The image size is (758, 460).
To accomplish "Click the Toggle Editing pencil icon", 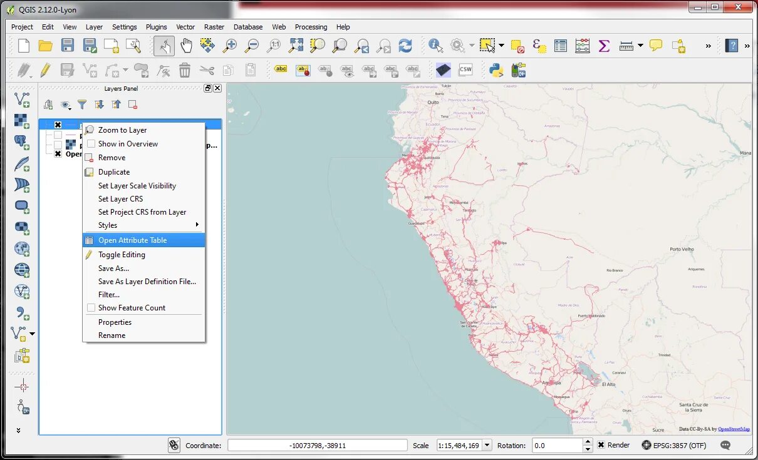I will coord(44,69).
